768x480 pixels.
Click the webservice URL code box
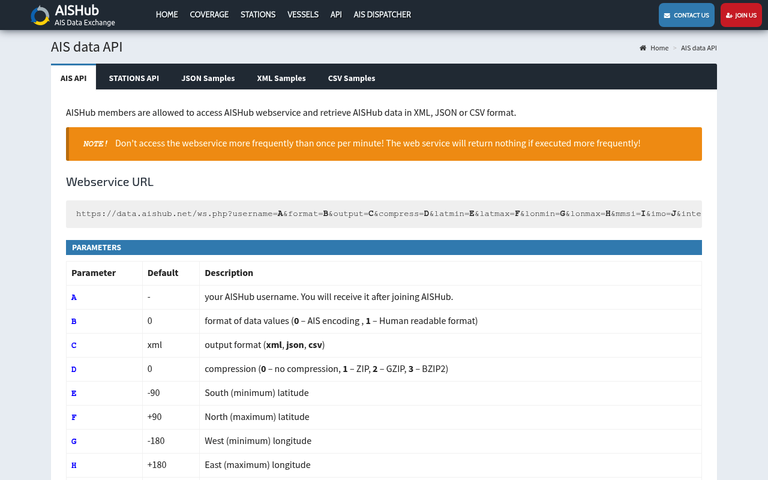coord(384,214)
